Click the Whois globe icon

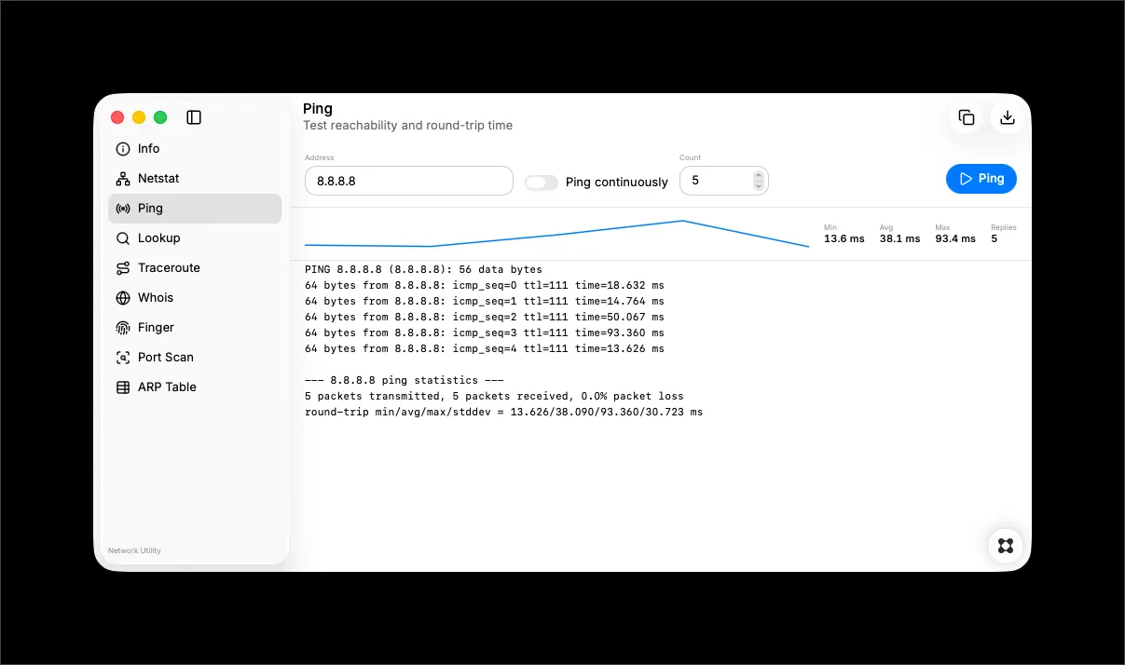pos(123,298)
